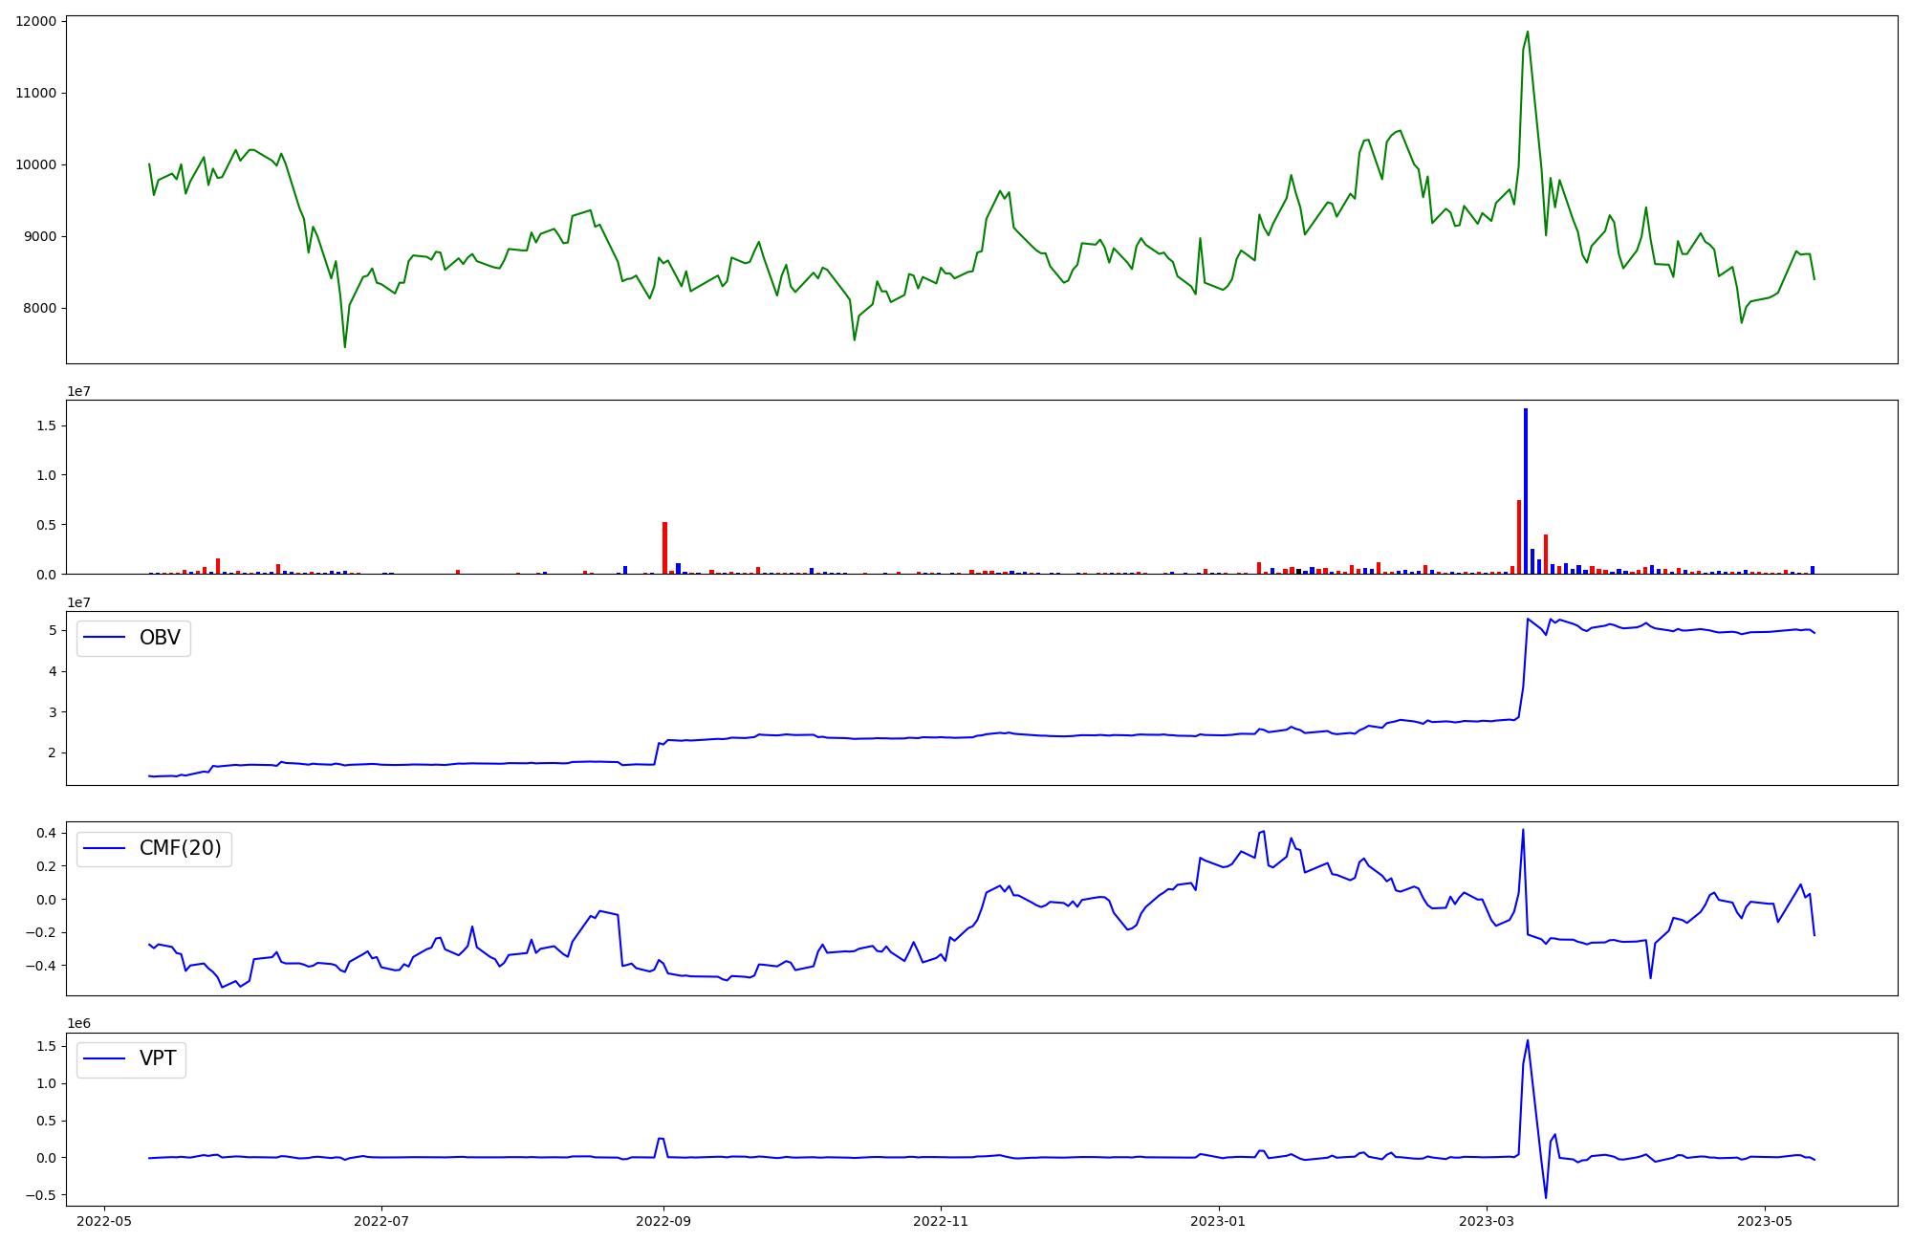Click the tall red volume bar near 2022-09
This screenshot has width=1912, height=1243.
coord(664,547)
